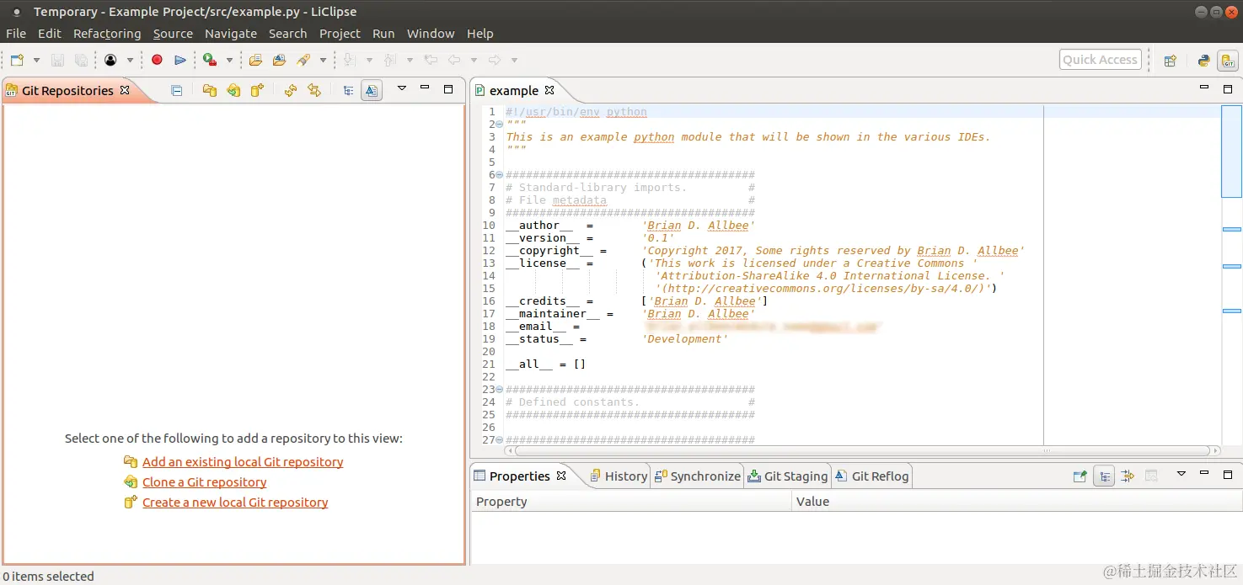Open the Help menu
The height and width of the screenshot is (585, 1243).
(480, 34)
